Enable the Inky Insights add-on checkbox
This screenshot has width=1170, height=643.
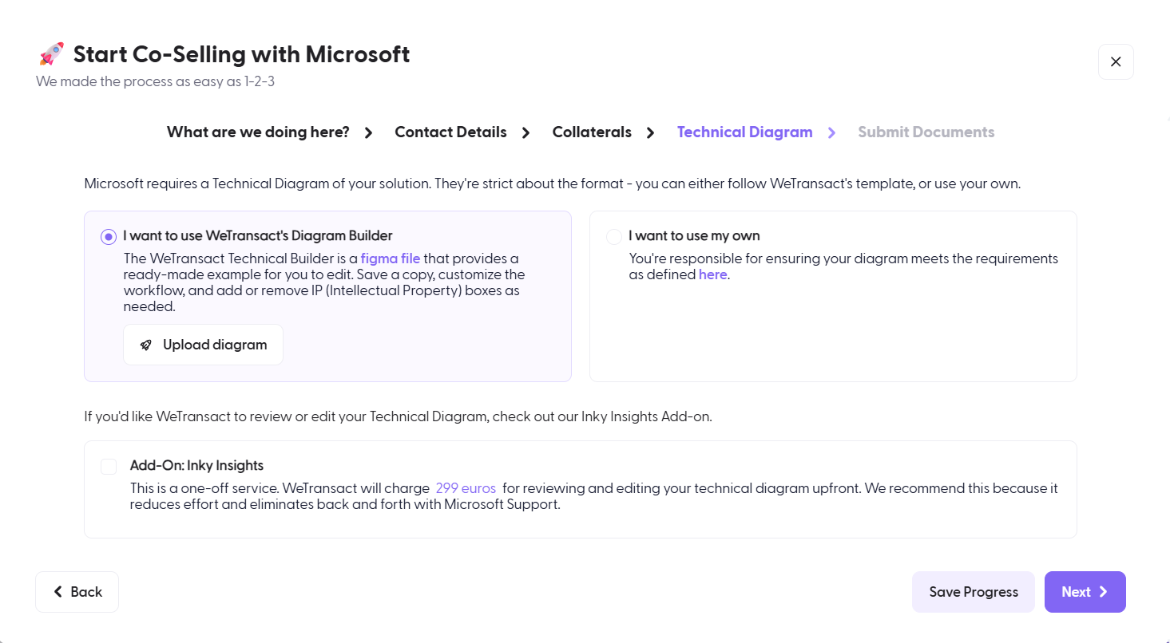pos(109,467)
